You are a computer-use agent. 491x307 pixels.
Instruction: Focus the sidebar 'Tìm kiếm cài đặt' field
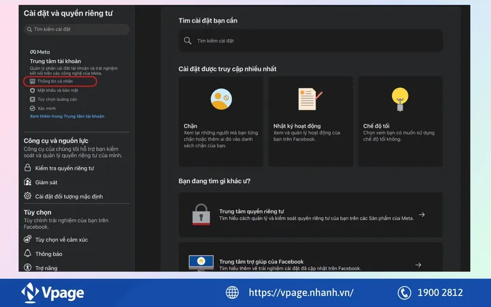[x=76, y=29]
